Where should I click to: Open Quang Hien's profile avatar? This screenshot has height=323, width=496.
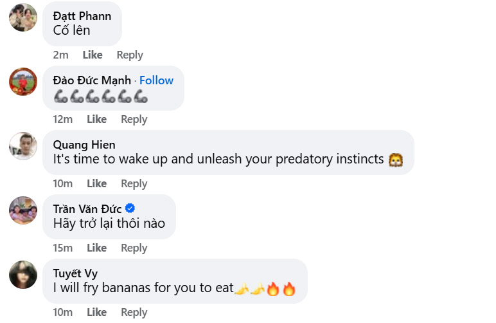(x=22, y=146)
